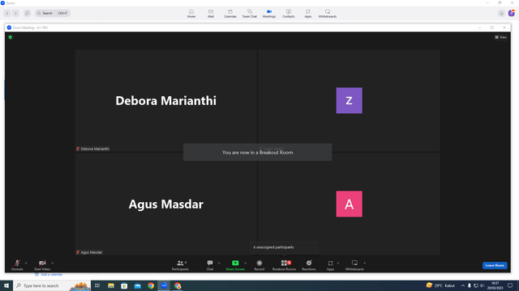
Task: Click the history clock icon beside Search
Action: click(x=27, y=13)
